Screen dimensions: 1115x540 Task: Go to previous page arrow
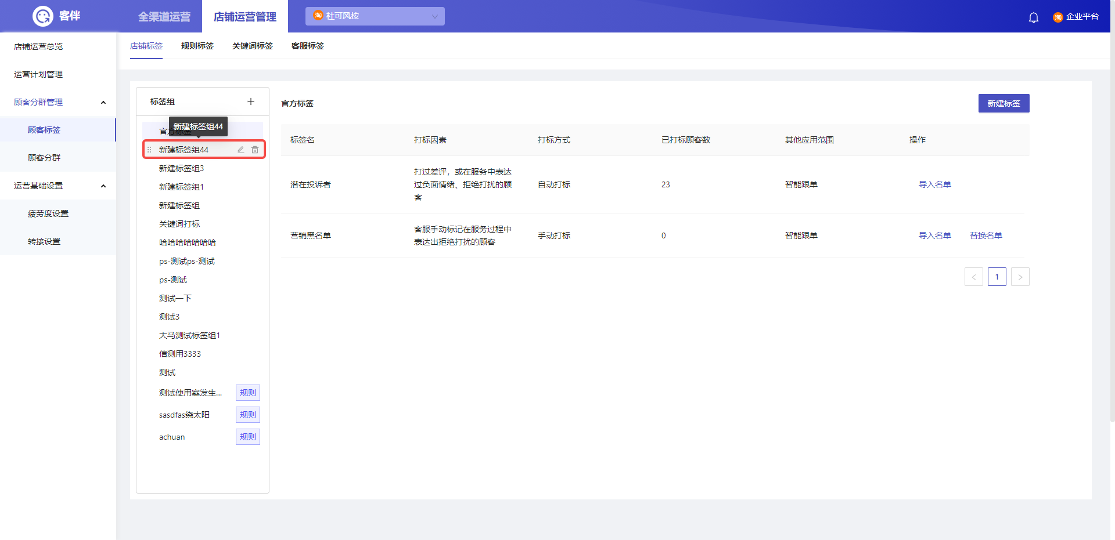pos(974,277)
